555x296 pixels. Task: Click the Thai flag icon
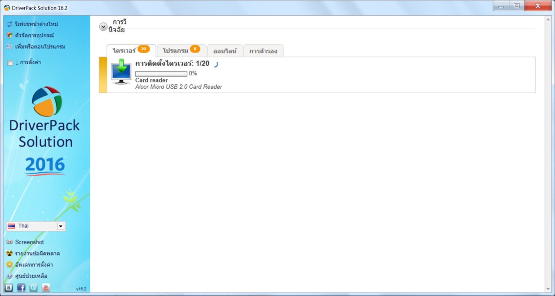[x=11, y=226]
